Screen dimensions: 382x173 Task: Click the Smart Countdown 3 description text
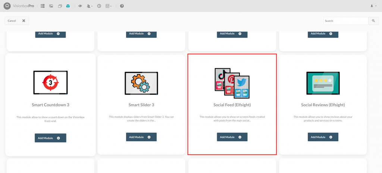pos(50,119)
